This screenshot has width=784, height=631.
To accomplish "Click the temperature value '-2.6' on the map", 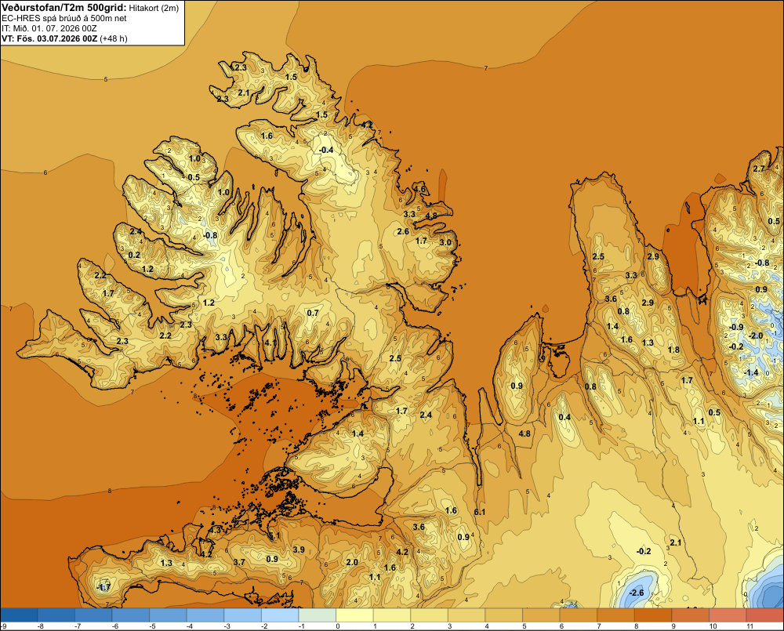I will tap(637, 593).
